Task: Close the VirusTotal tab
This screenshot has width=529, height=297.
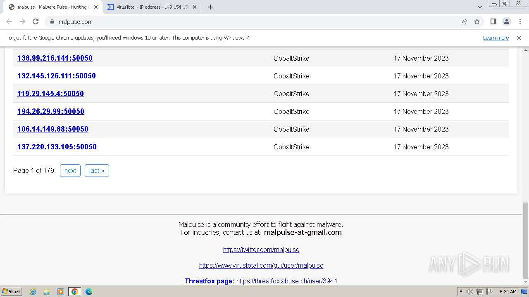Action: click(x=195, y=7)
